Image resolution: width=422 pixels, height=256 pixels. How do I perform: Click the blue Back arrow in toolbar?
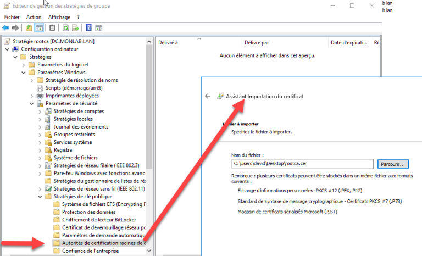(6, 27)
